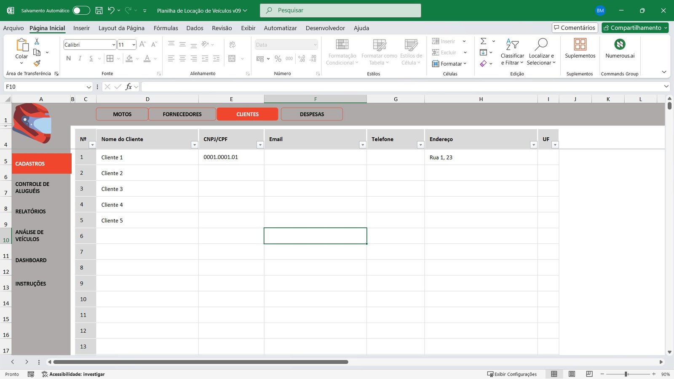
Task: Toggle Salvamento Automático switch
Action: pyautogui.click(x=81, y=11)
